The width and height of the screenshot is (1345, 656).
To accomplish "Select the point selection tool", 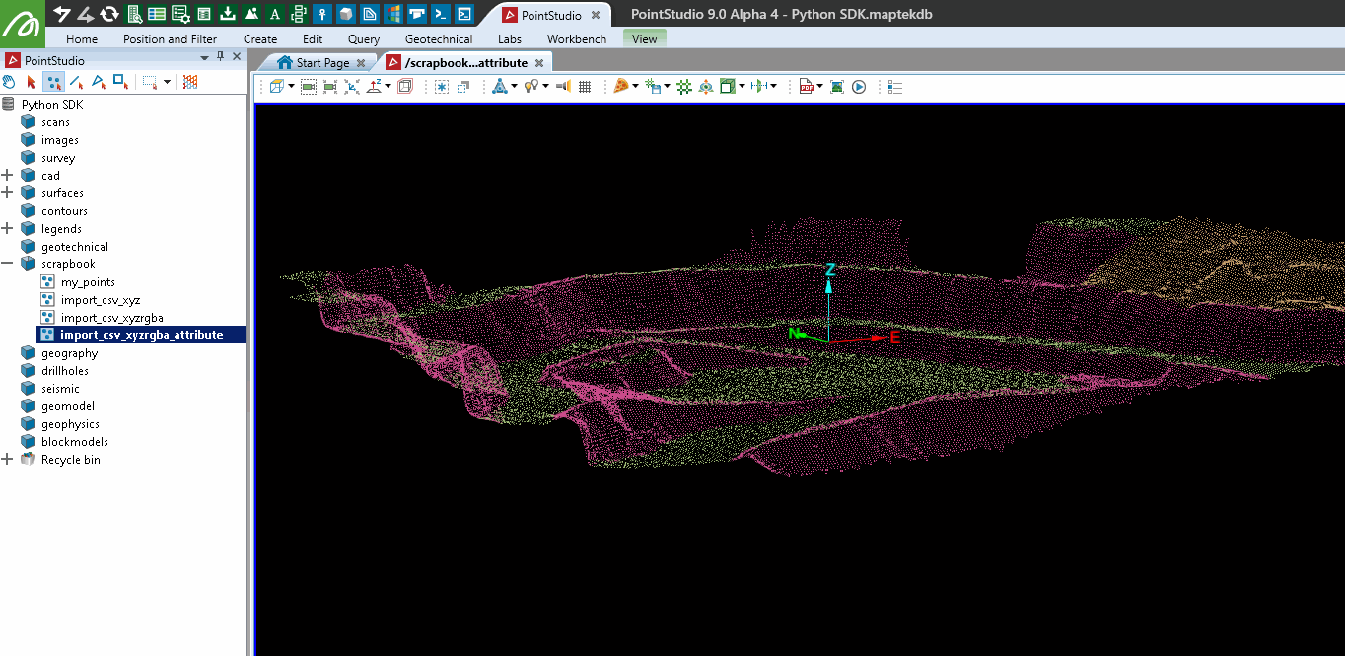I will click(x=54, y=82).
